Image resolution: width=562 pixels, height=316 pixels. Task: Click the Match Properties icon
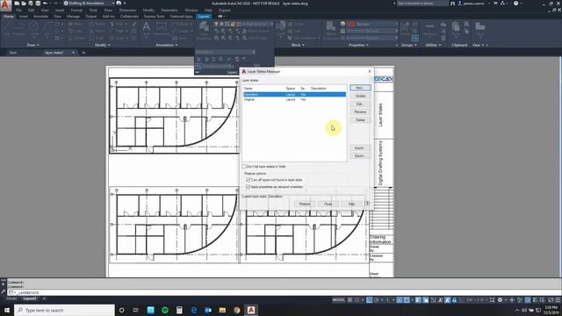click(330, 29)
